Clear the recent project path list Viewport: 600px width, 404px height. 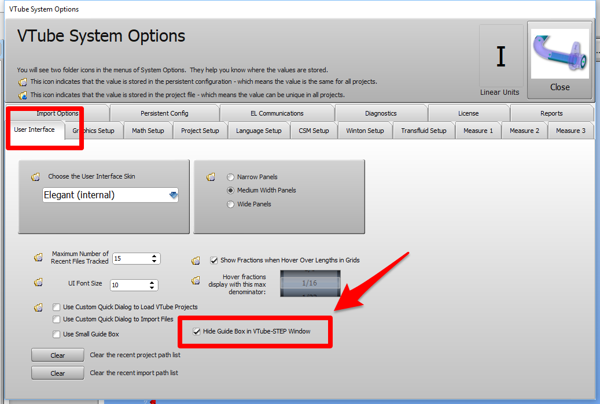pos(57,355)
